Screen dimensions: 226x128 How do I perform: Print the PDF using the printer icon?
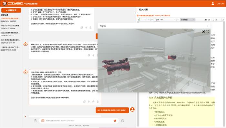pyautogui.click(x=206, y=20)
